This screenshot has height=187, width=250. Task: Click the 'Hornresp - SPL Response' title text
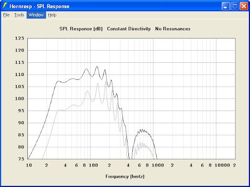pyautogui.click(x=40, y=6)
